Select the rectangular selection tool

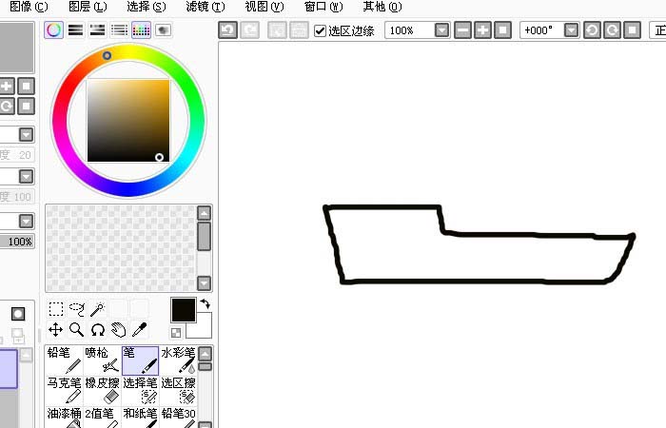click(x=56, y=309)
